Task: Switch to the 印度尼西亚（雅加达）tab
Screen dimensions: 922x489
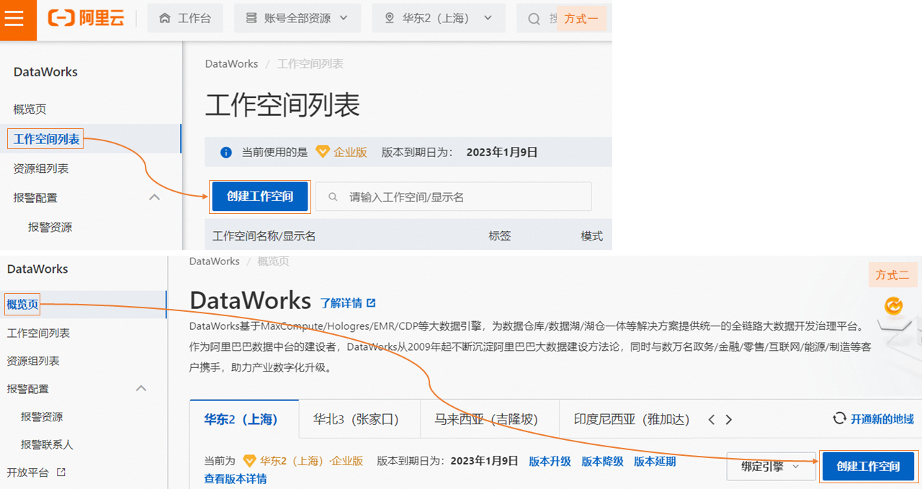Action: [x=632, y=419]
